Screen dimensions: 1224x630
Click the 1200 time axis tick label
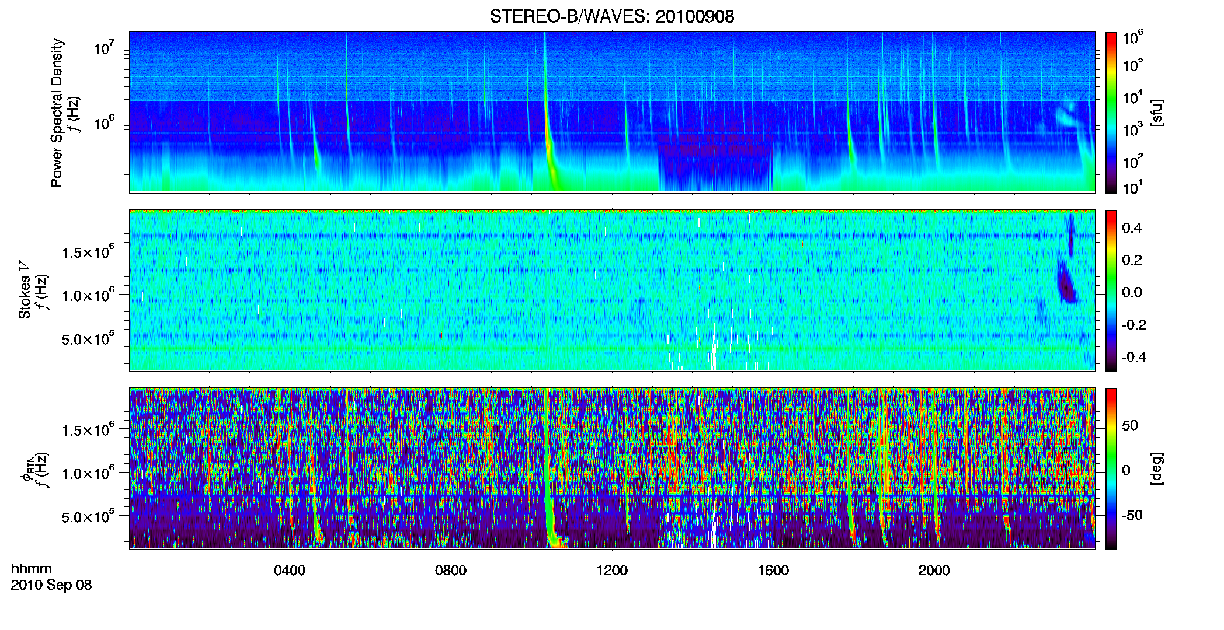pyautogui.click(x=612, y=570)
